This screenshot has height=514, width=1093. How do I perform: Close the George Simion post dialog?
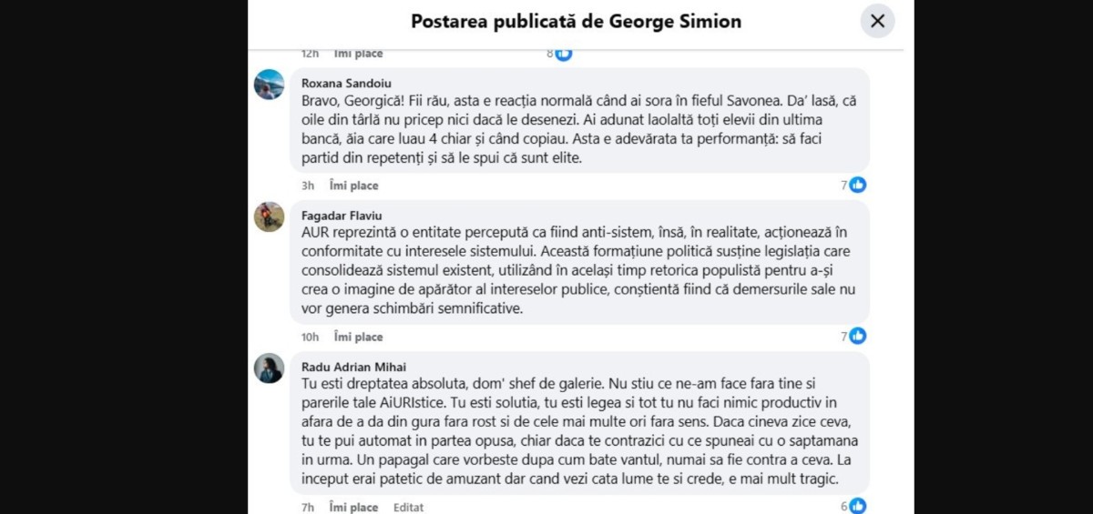pos(877,21)
